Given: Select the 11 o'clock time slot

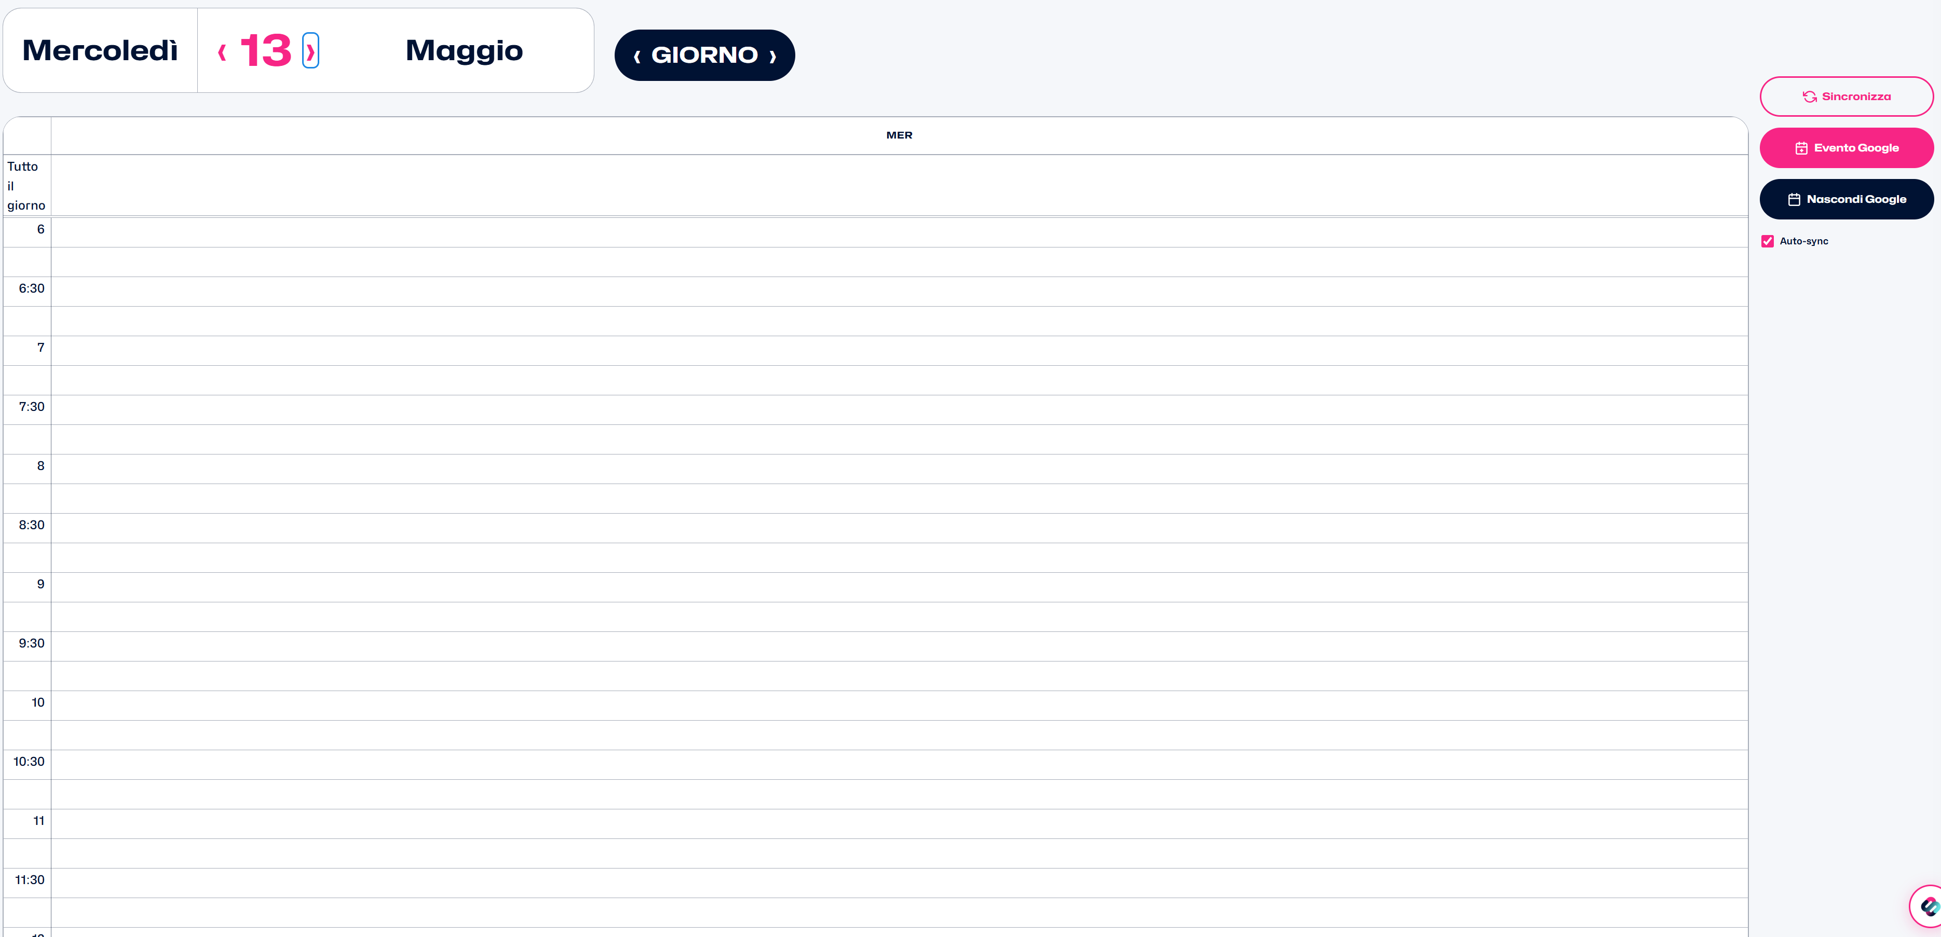Looking at the screenshot, I should click(899, 824).
